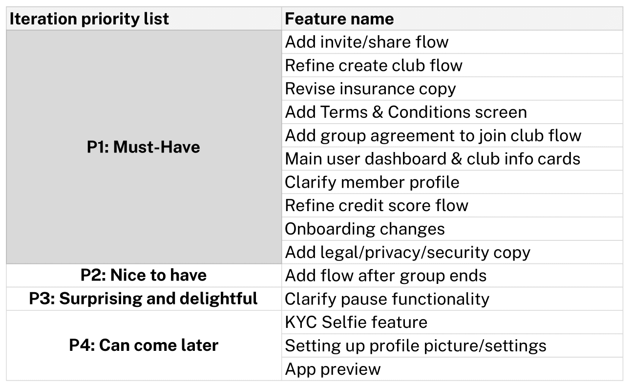The image size is (631, 388).
Task: Click the 'Refine credit score flow' cell
Action: tap(452, 205)
